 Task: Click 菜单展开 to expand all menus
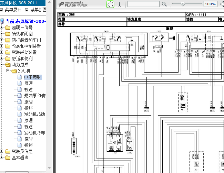pos(13,10)
